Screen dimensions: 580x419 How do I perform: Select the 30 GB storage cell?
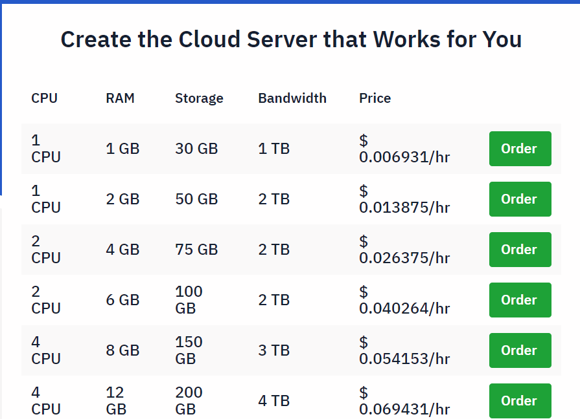196,149
